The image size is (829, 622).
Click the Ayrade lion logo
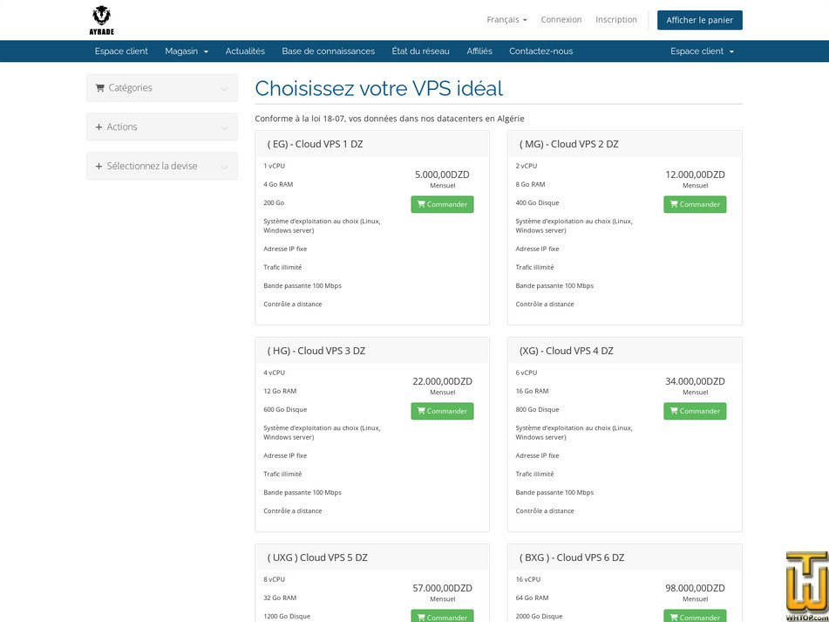click(101, 20)
